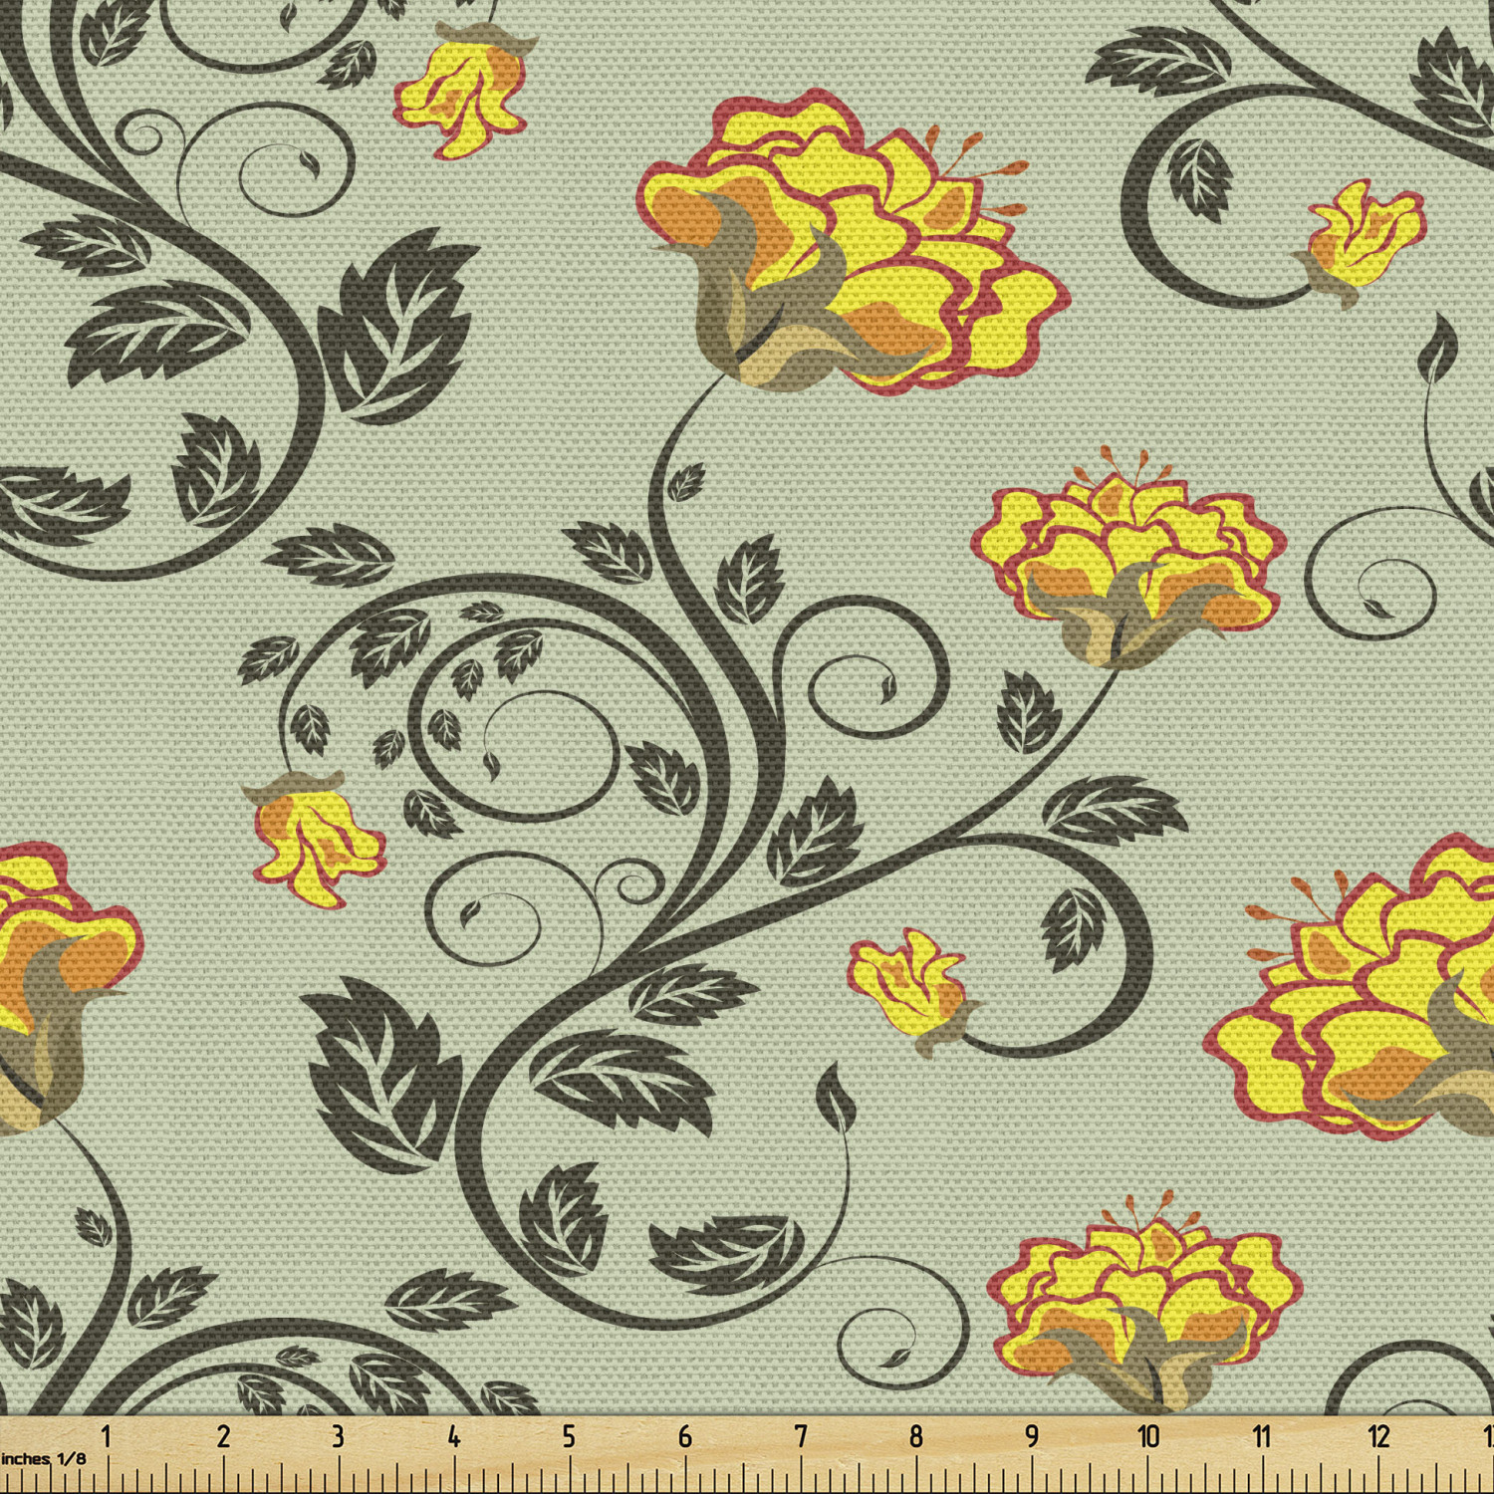Click the ruler's number 6 label
The height and width of the screenshot is (1494, 1494).
(x=684, y=1436)
